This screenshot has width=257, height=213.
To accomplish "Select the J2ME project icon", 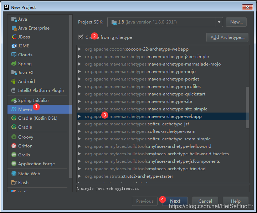I will [x=14, y=46].
